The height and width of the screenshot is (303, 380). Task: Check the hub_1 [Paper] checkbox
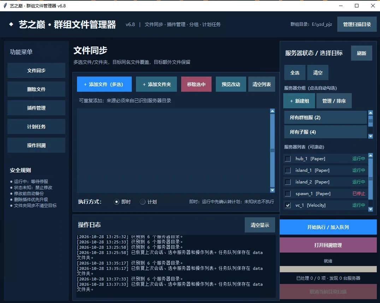pos(288,158)
